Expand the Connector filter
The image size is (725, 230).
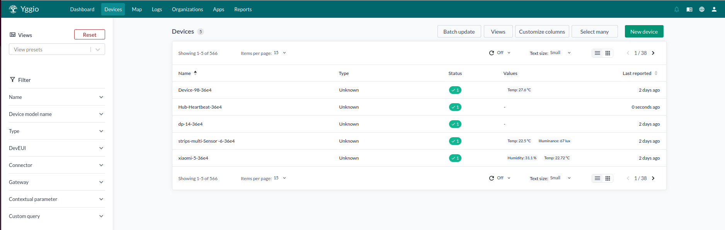[57, 165]
